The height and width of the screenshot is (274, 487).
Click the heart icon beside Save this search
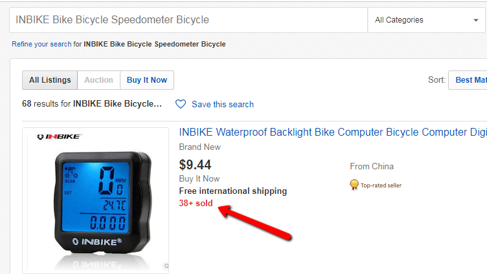181,104
